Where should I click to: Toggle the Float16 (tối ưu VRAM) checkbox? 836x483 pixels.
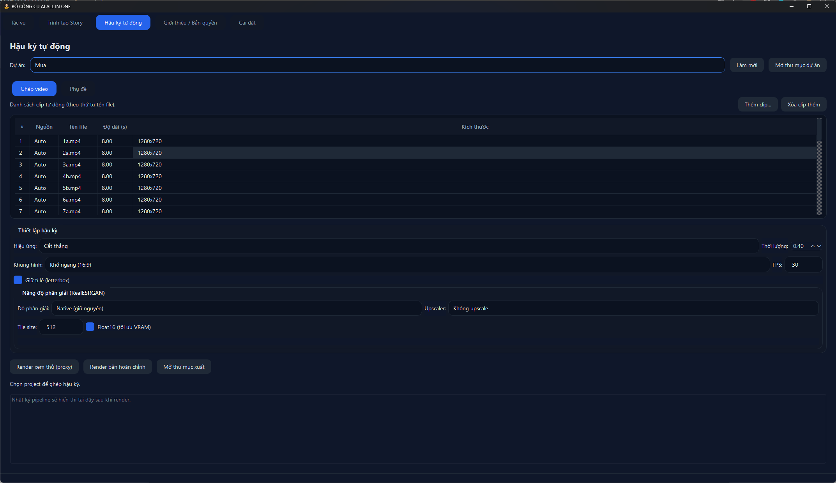(90, 327)
